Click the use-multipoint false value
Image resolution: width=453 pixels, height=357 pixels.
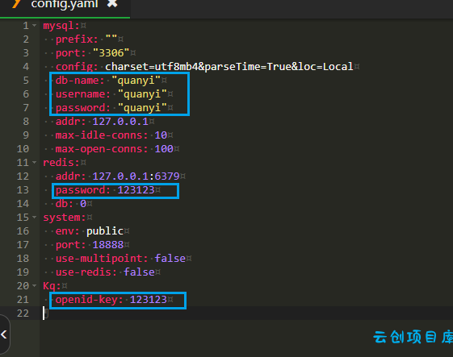coord(170,259)
